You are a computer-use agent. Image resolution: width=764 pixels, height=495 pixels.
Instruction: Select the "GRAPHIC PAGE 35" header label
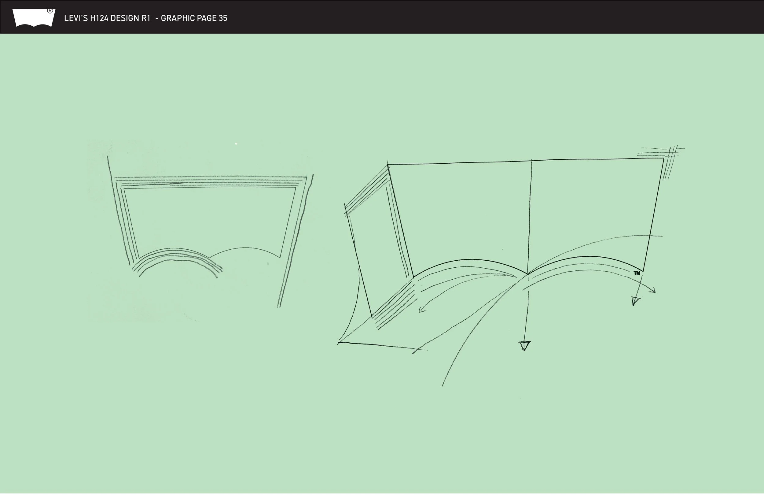[194, 18]
